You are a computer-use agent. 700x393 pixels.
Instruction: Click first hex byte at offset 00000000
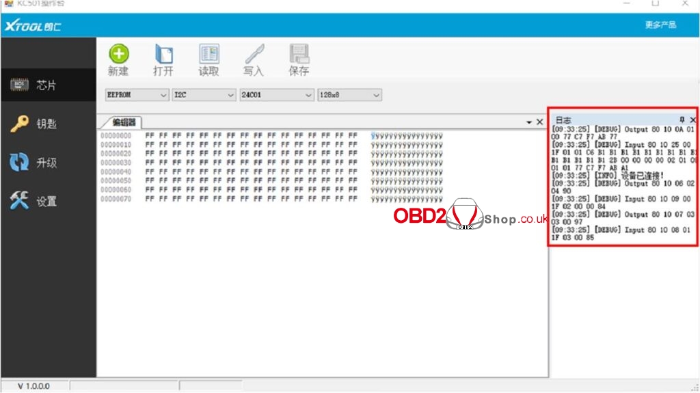click(x=149, y=135)
